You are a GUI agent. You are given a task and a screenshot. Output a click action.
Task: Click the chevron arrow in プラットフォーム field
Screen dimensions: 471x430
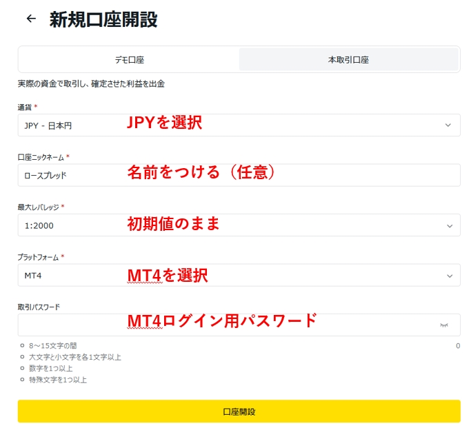pos(449,276)
